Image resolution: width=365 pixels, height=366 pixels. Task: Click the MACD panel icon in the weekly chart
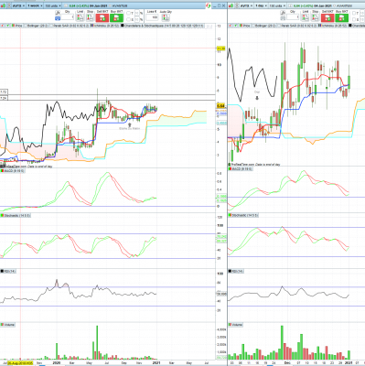(2, 171)
